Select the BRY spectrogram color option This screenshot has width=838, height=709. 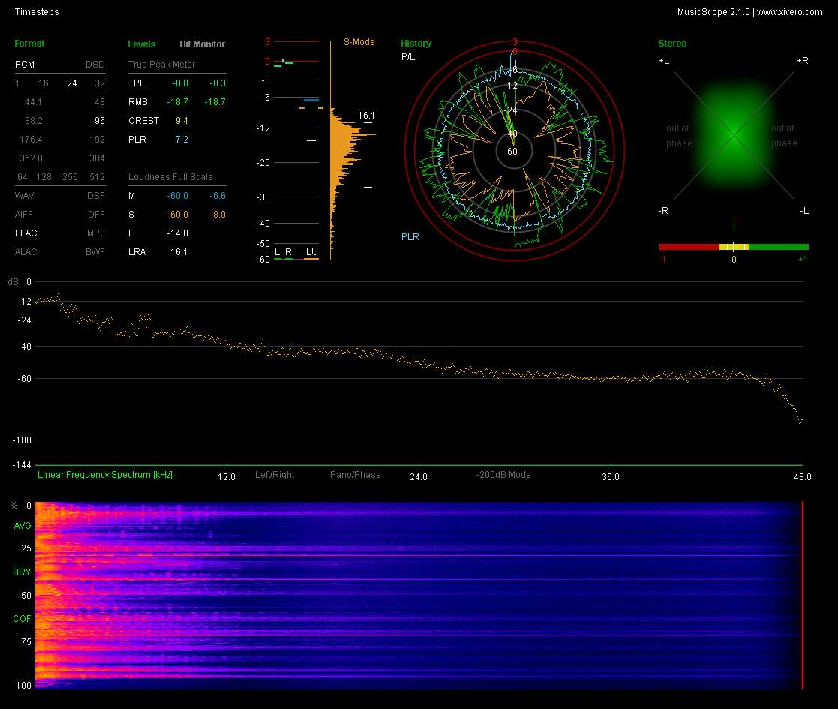(22, 572)
